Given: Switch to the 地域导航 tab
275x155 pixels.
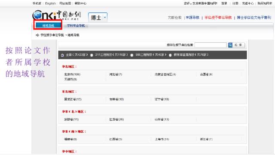Looking at the screenshot, I should [48, 26].
